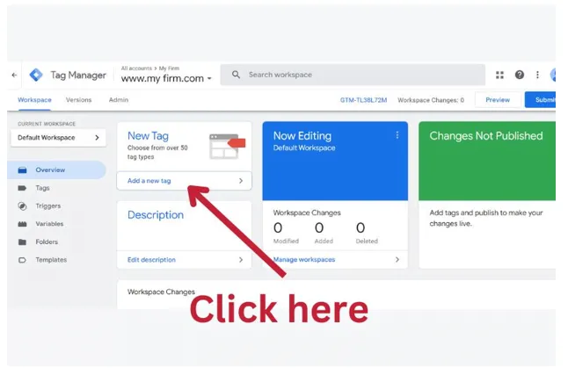Screen dimensions: 568x368
Task: Click the Manage workspaces chevron
Action: click(x=397, y=259)
